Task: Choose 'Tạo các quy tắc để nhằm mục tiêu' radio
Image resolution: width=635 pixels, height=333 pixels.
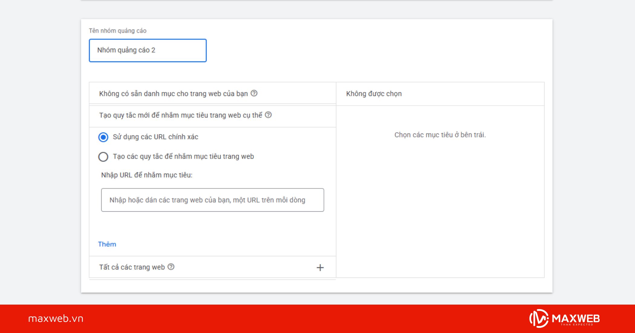Action: click(x=103, y=157)
